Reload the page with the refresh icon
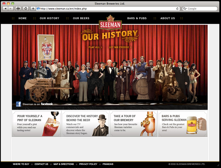The image size is (221, 168). 177,9
